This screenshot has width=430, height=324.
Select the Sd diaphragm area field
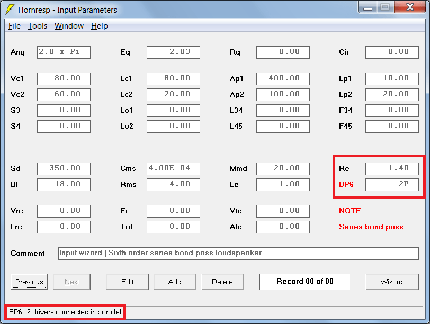(64, 168)
